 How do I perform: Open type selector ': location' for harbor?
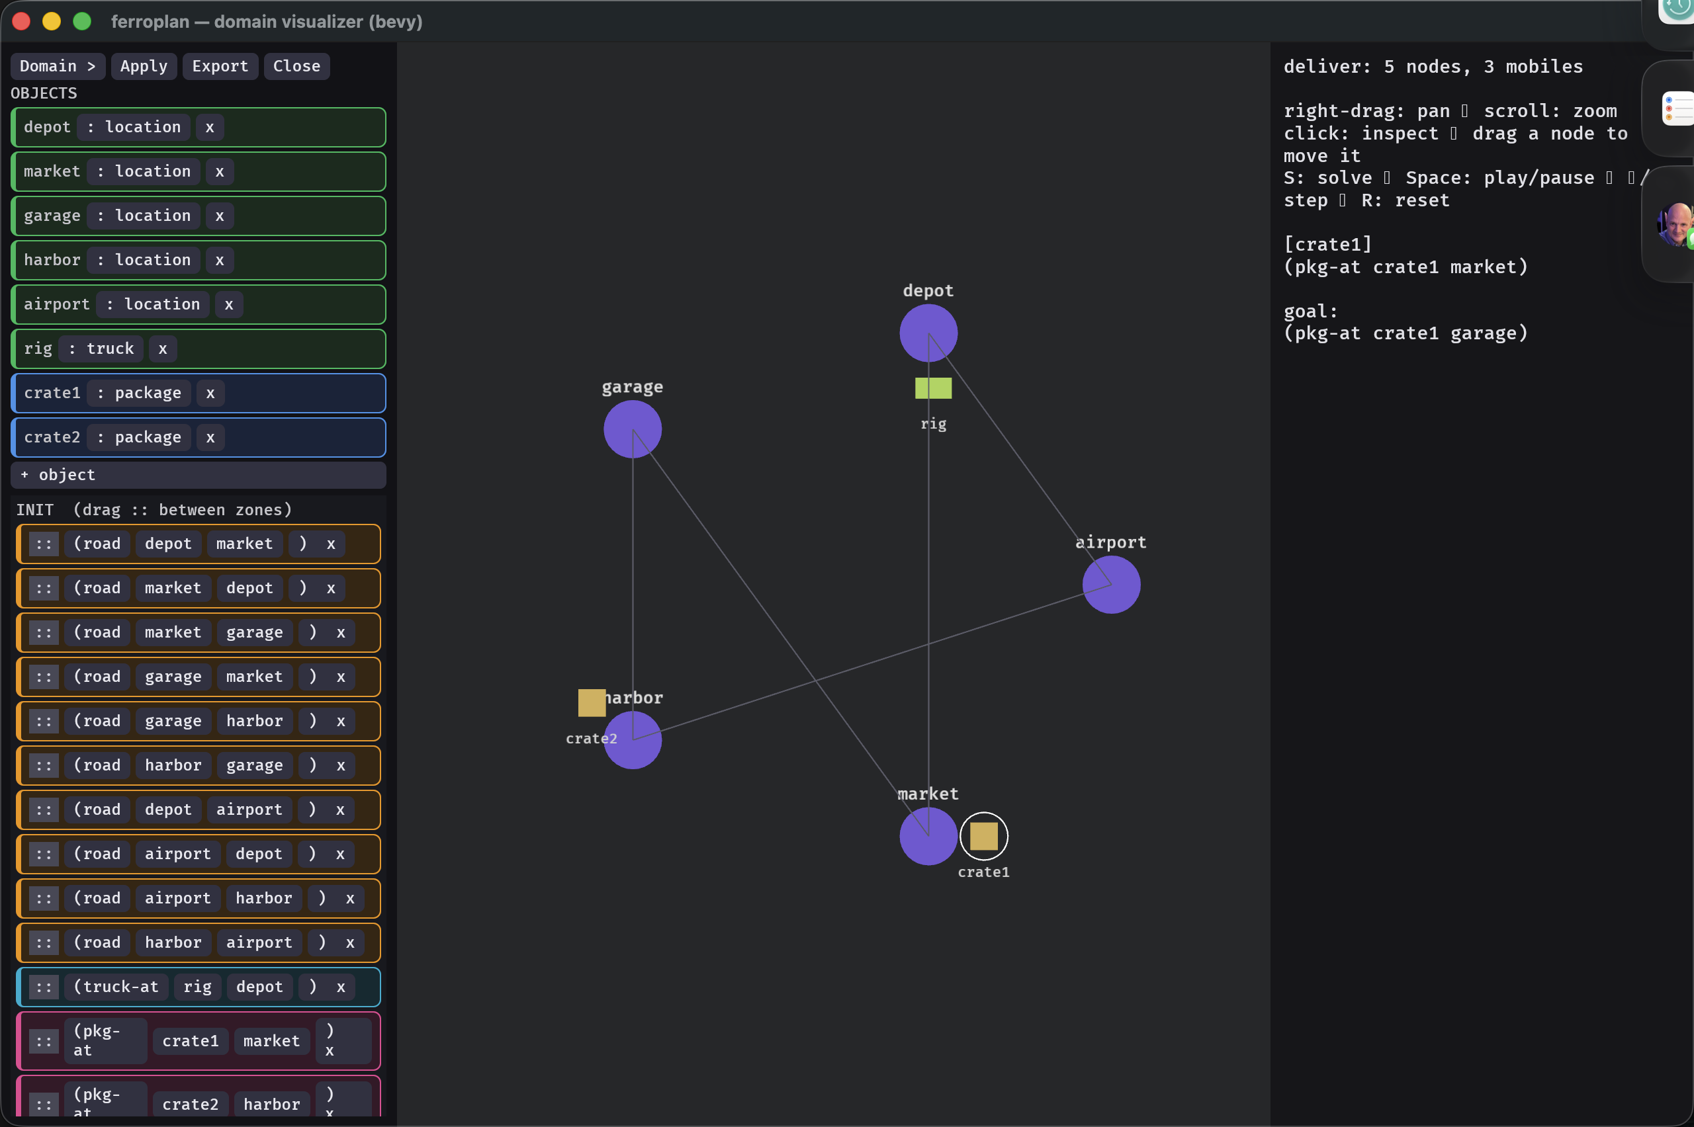pyautogui.click(x=144, y=260)
